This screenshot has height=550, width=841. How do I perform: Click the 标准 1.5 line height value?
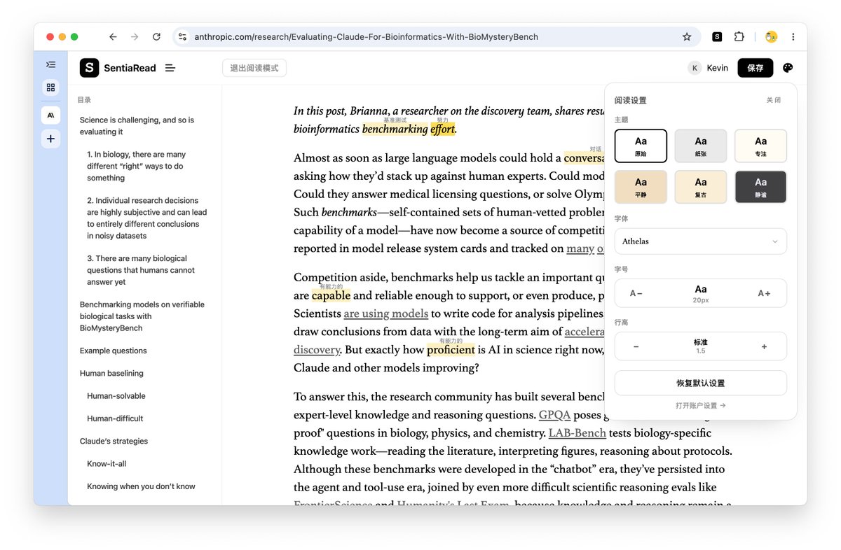coord(701,346)
